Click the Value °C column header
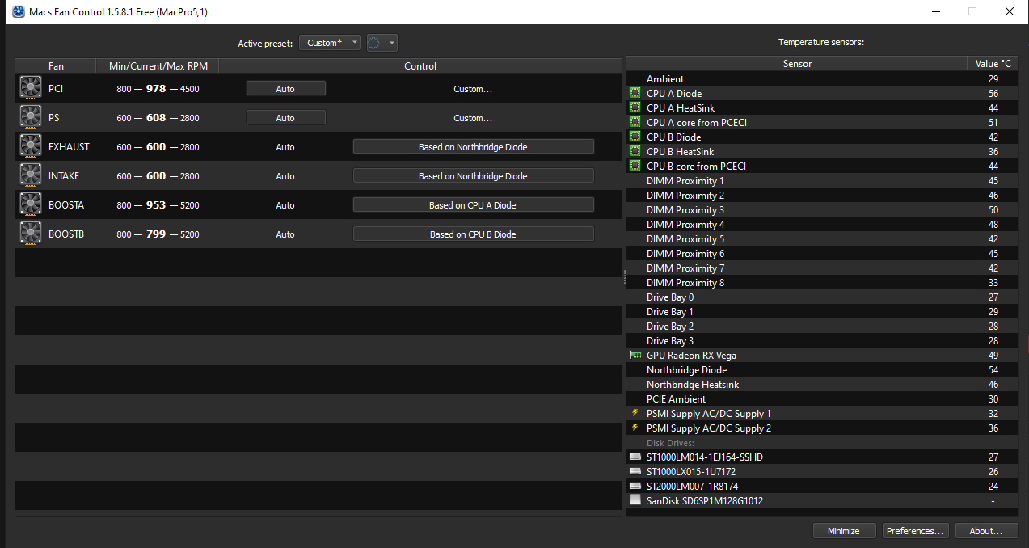Image resolution: width=1029 pixels, height=548 pixels. 993,64
